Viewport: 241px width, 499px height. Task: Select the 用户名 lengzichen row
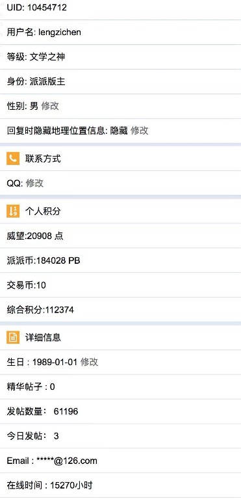pos(120,32)
